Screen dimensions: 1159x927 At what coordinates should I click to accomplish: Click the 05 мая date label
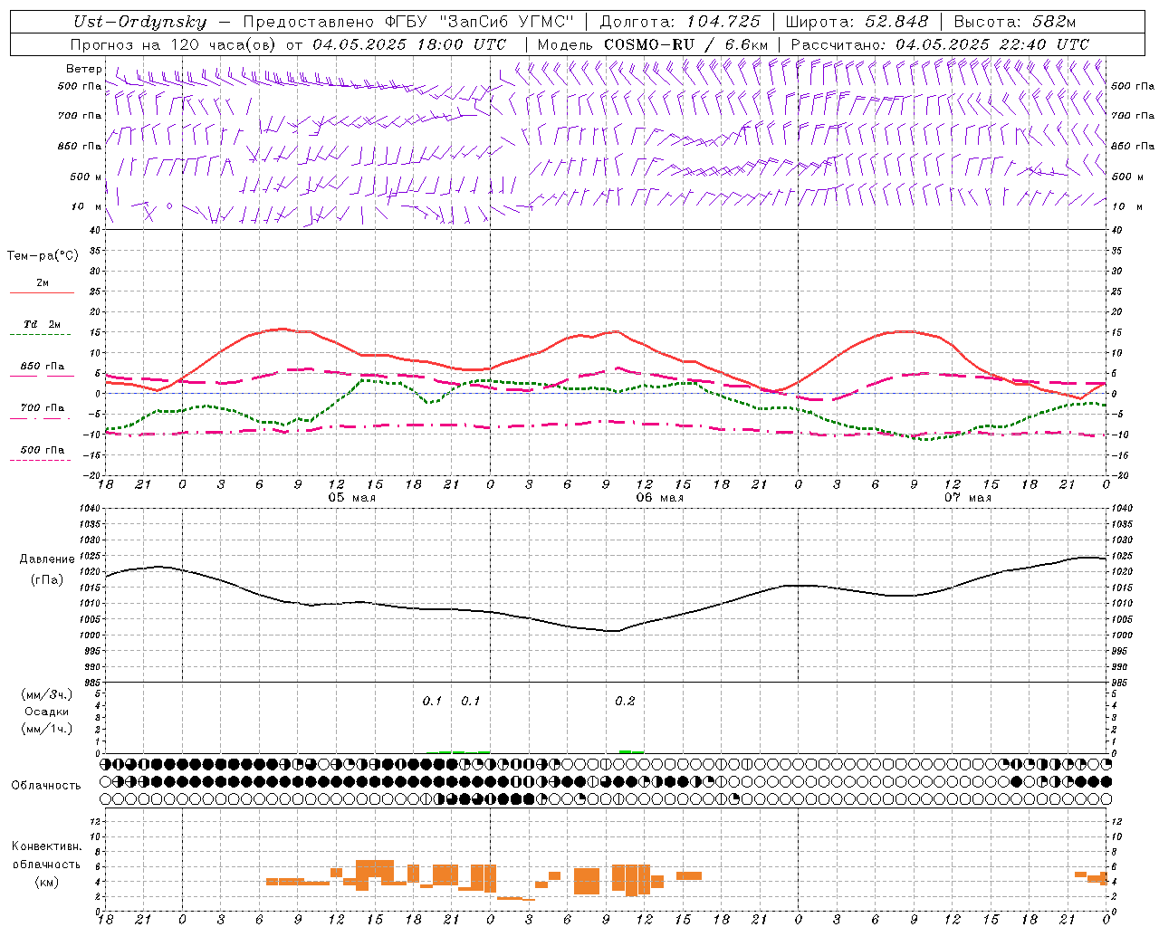click(x=351, y=498)
